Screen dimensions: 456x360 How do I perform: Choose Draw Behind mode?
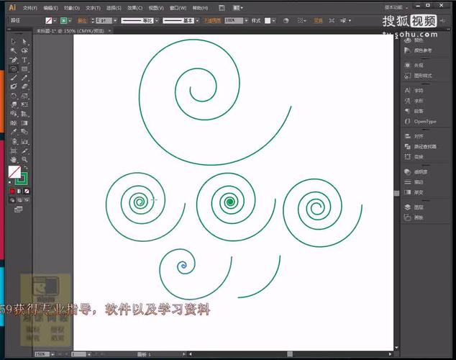19,200
